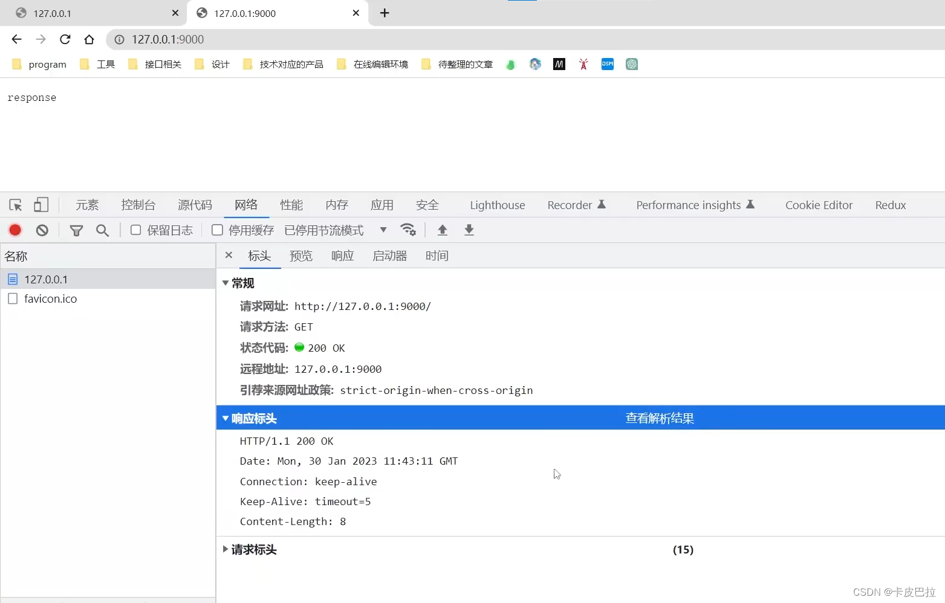Open the round avatar bookmark icon

click(x=535, y=64)
